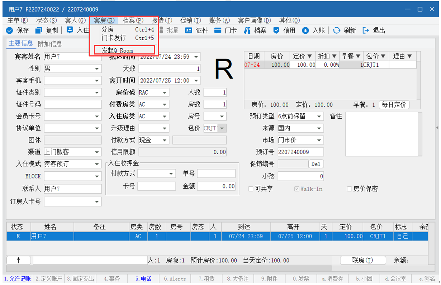This screenshot has height=285, width=441.
Task: Open the 档案 profile icon in the toolbar
Action: (x=247, y=30)
